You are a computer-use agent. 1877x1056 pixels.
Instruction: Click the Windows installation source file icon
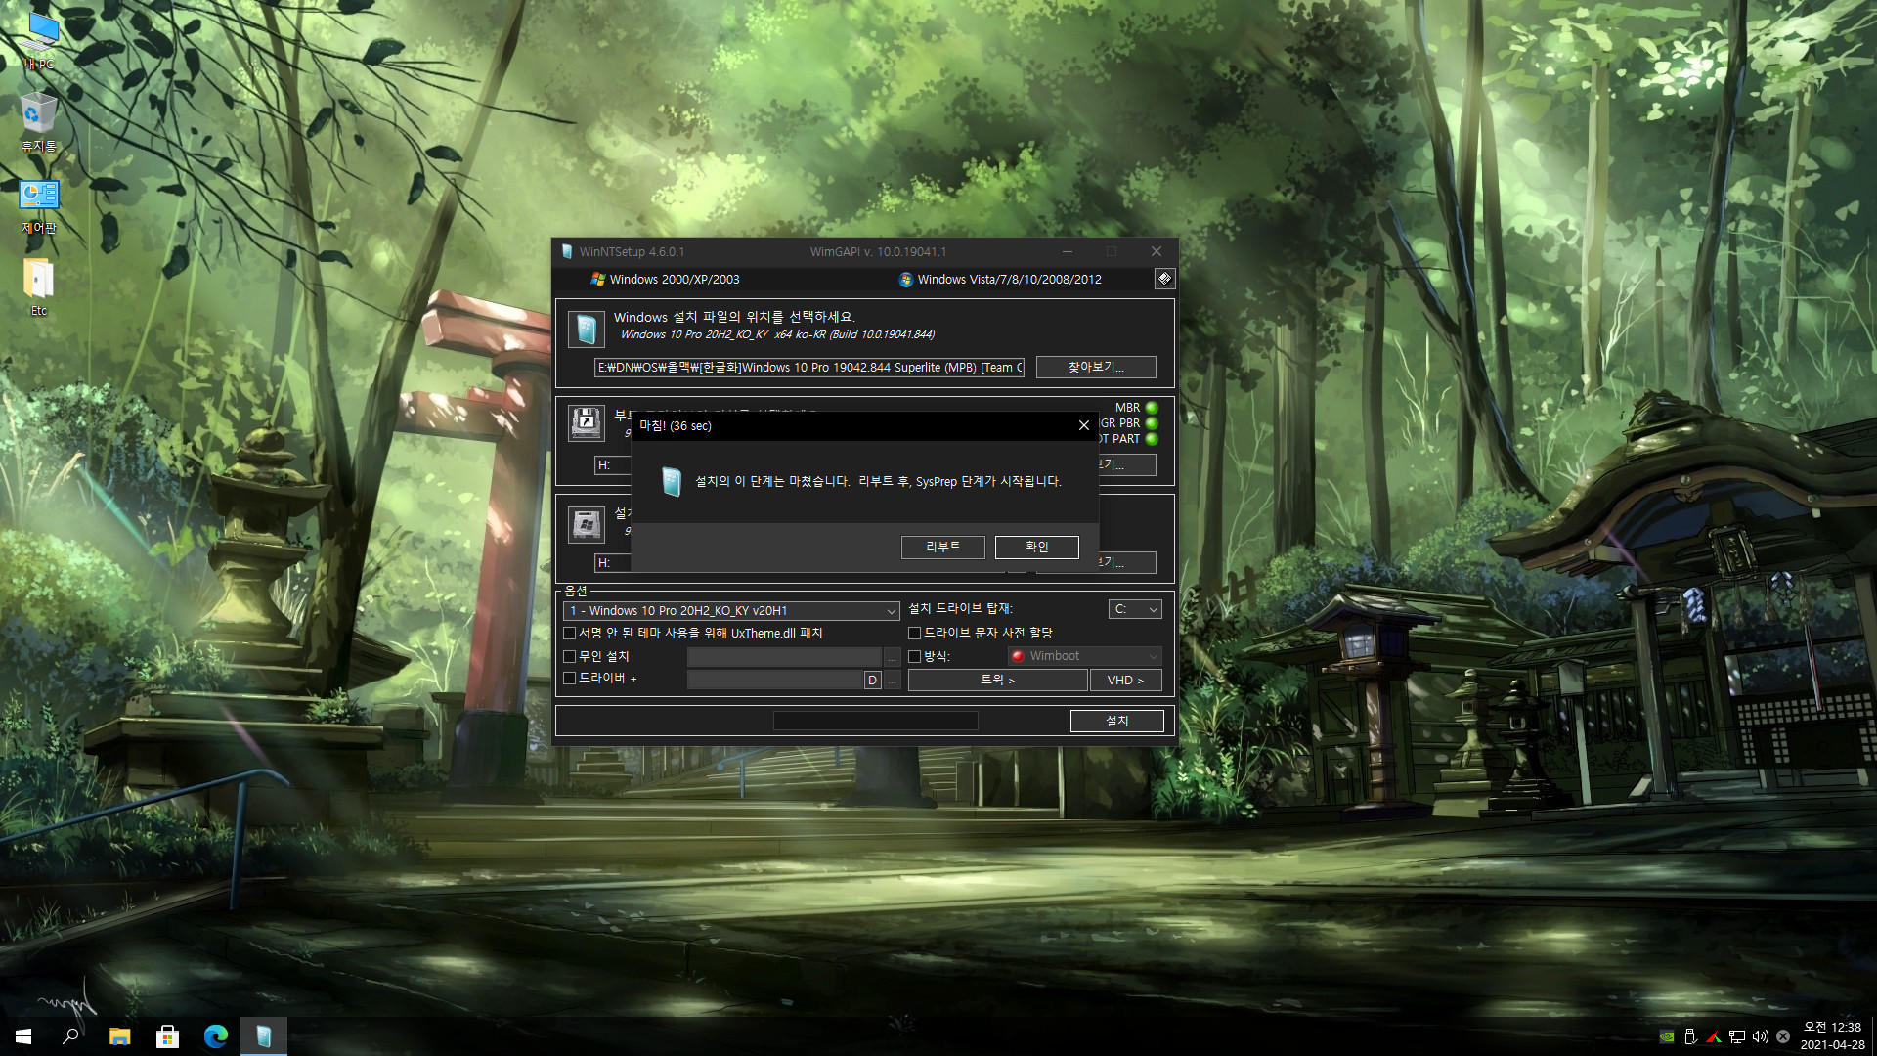(587, 329)
